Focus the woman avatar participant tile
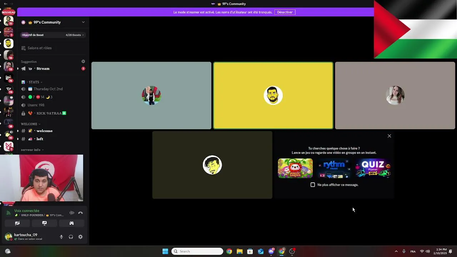This screenshot has height=257, width=457. point(395,95)
